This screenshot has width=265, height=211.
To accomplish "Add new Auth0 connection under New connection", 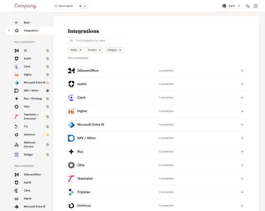I will click(27, 183).
